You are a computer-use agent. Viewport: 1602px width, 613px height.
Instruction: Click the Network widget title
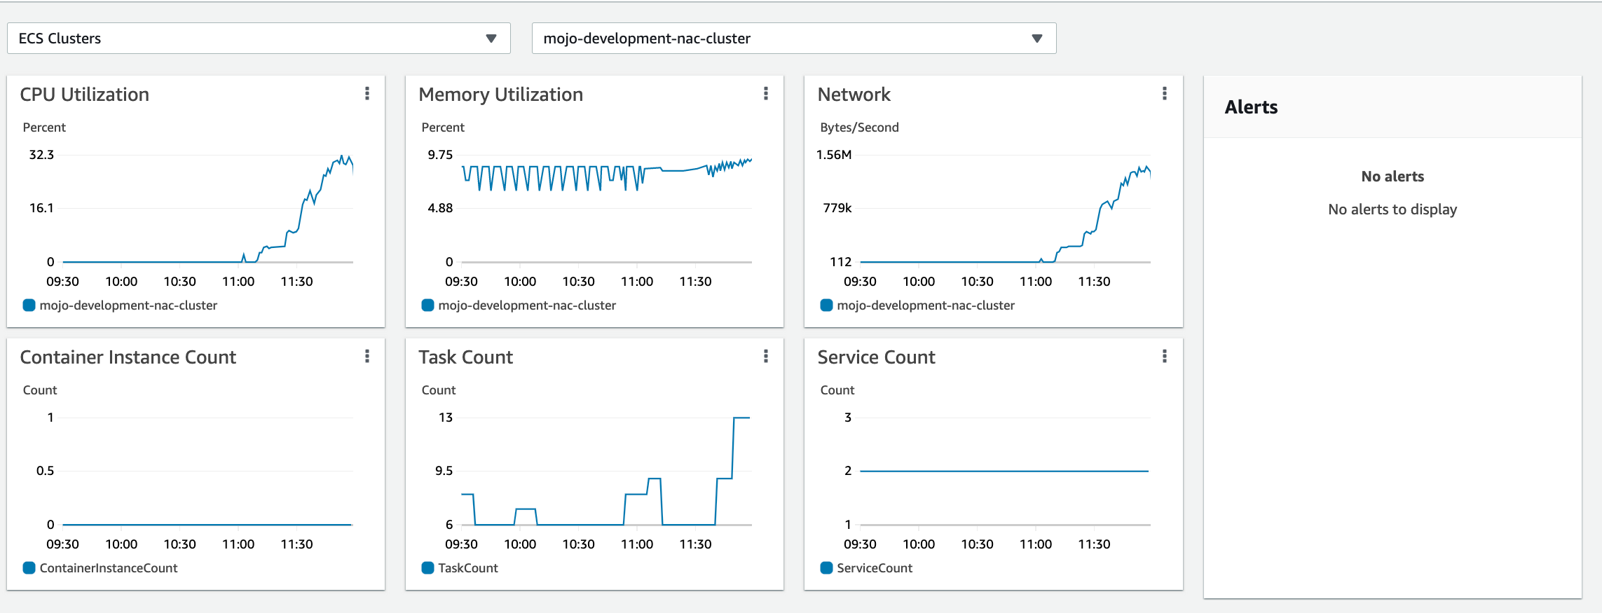pyautogui.click(x=854, y=95)
